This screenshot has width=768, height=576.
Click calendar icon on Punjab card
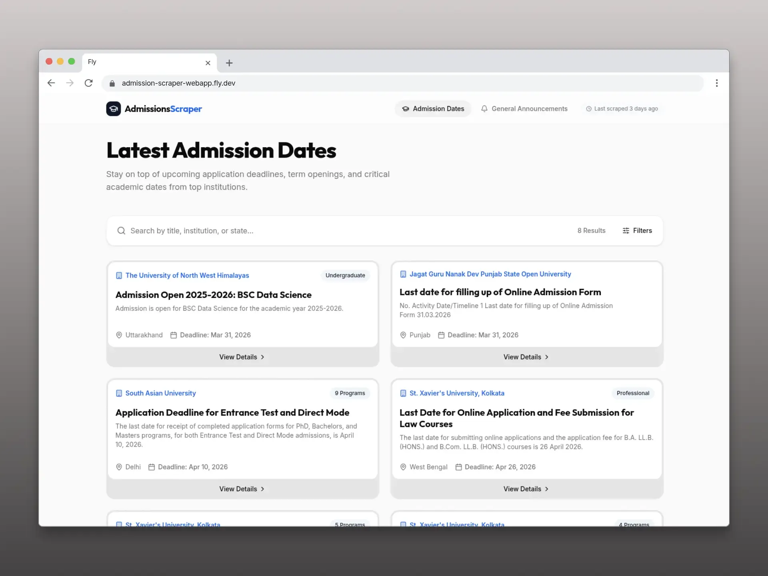(x=441, y=335)
